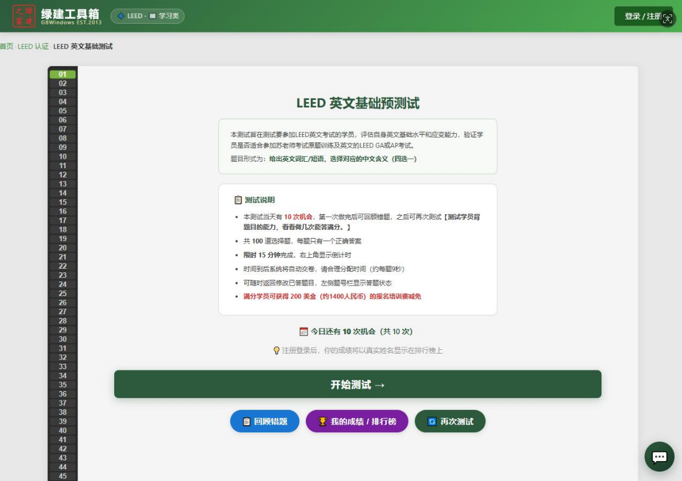Navigate to question 39
682x481 pixels.
click(62, 422)
